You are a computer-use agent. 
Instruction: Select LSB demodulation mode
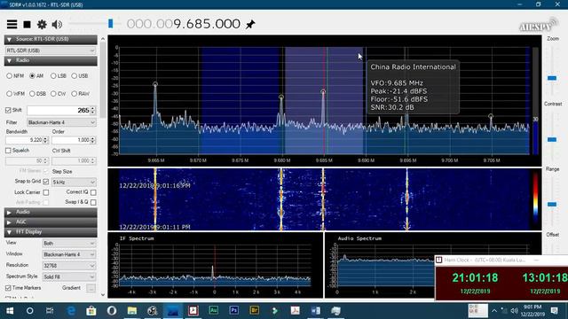pos(53,76)
